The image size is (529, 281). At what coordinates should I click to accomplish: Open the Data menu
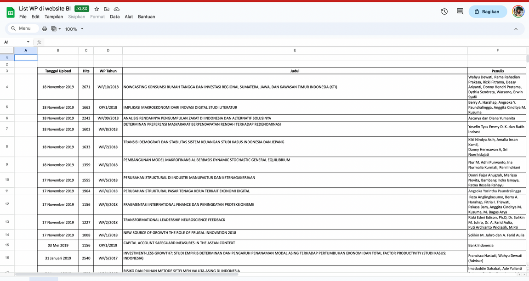[x=114, y=17]
